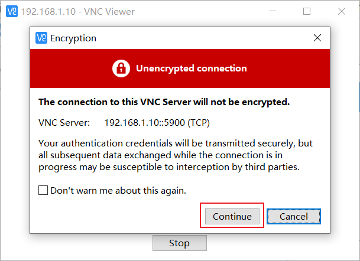
Task: Click Continue to proceed unencrypted
Action: click(232, 216)
